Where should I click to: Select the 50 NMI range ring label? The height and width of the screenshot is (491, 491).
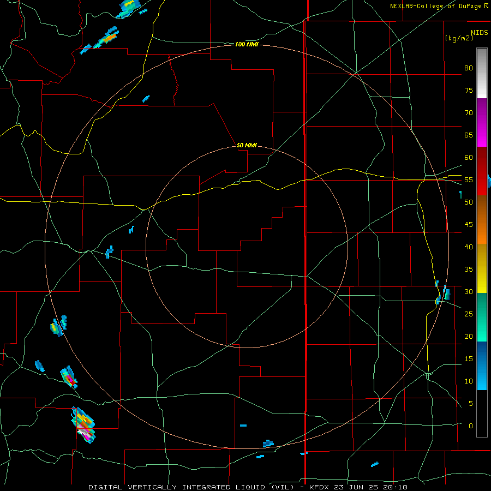pos(247,145)
